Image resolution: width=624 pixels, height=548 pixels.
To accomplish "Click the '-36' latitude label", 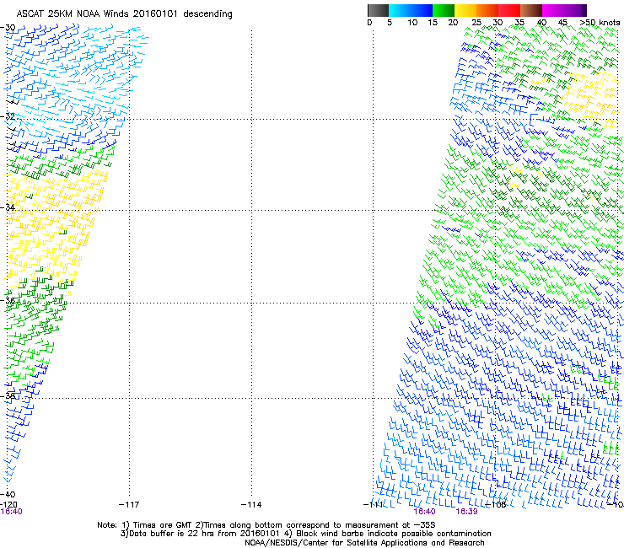I will coord(8,300).
